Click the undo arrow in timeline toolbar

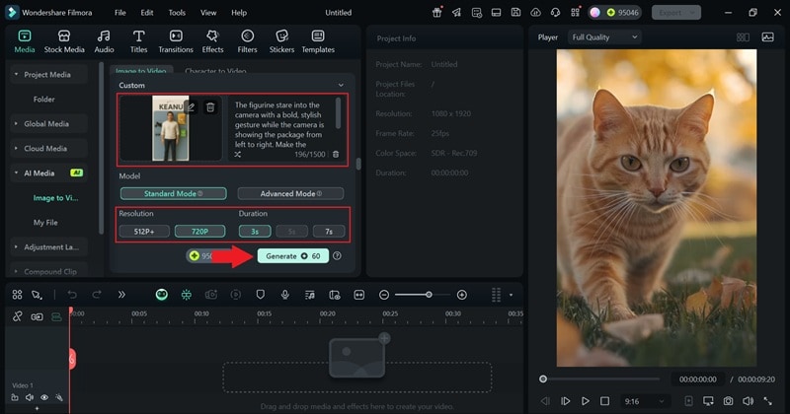click(x=72, y=295)
